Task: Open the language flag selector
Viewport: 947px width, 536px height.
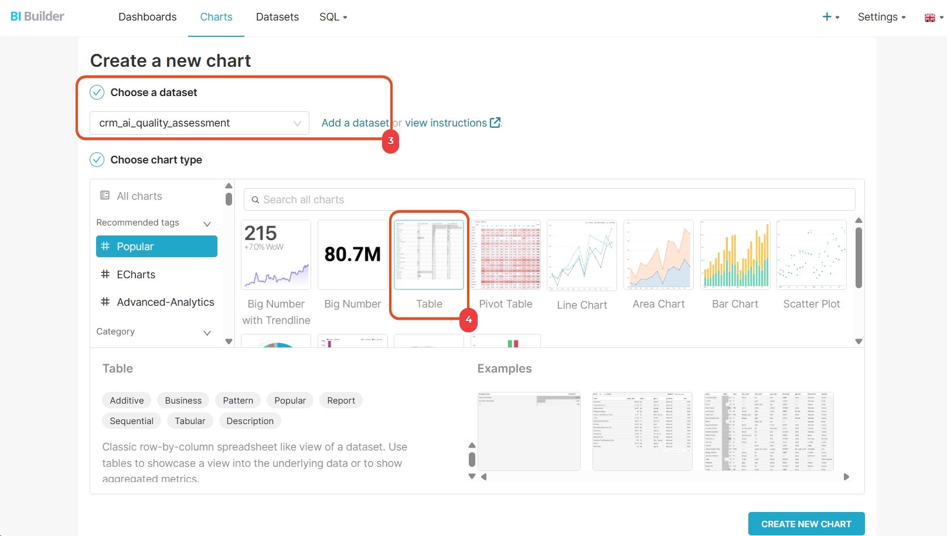Action: 934,18
